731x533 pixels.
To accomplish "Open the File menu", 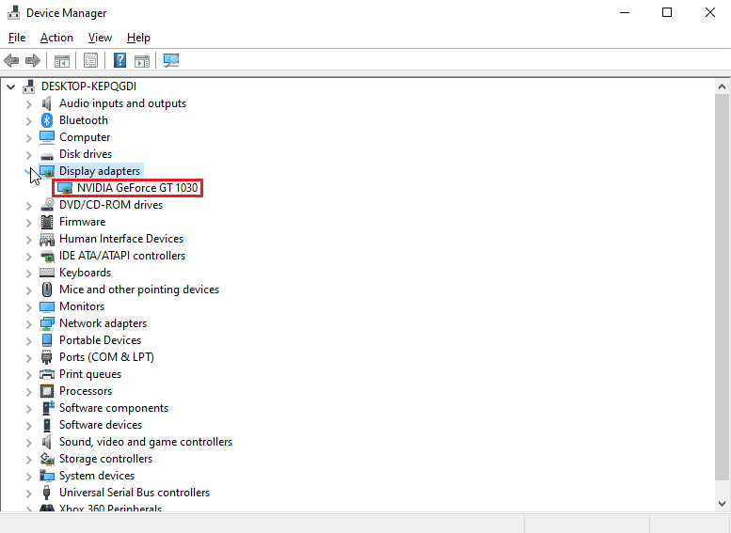I will 17,38.
